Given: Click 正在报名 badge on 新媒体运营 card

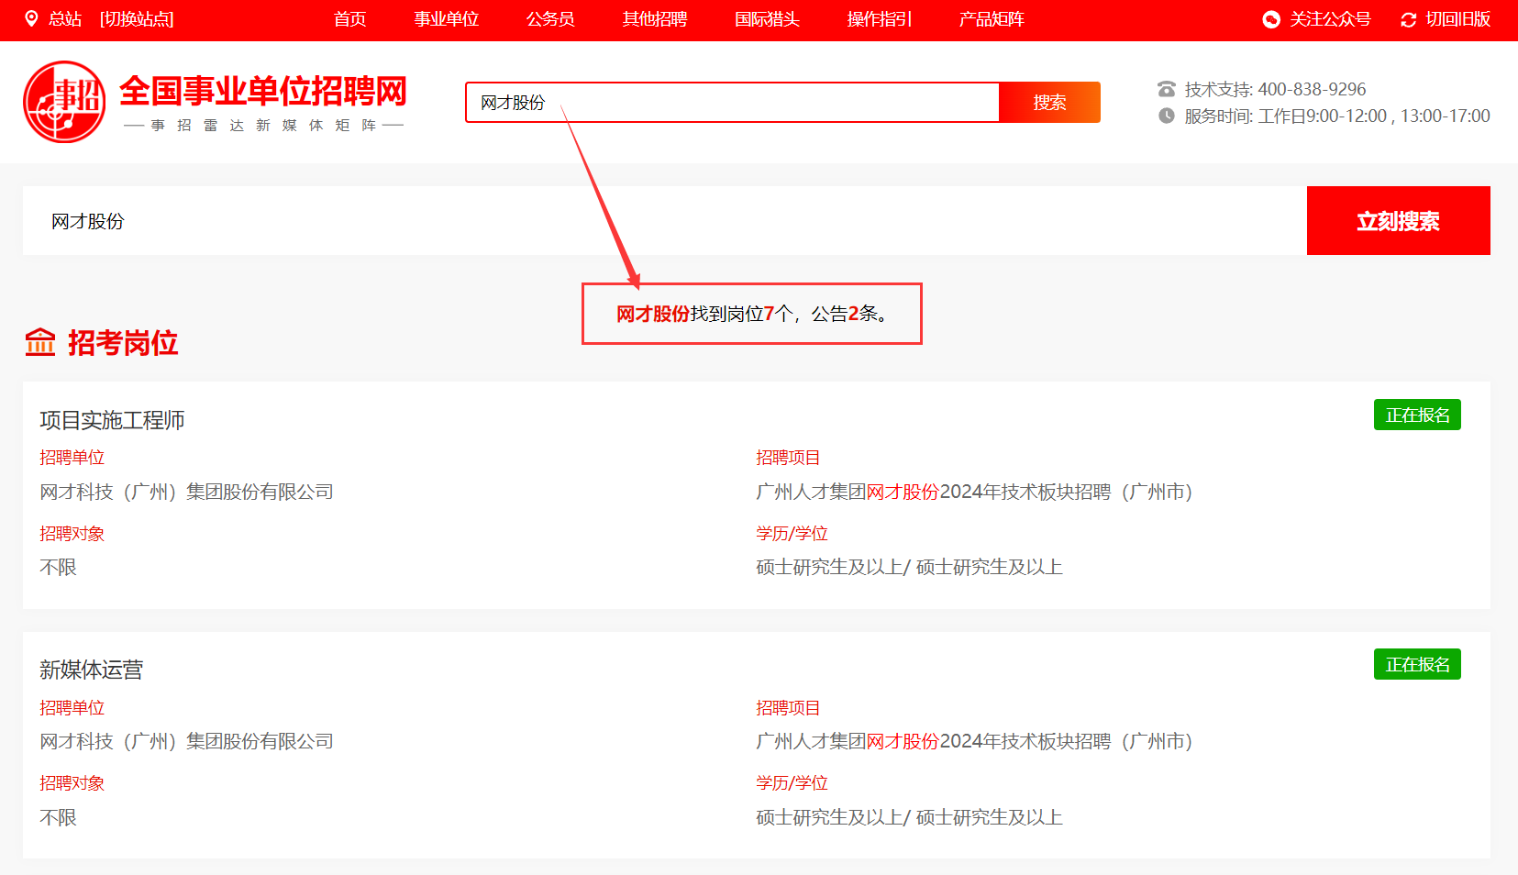Looking at the screenshot, I should click(x=1417, y=664).
